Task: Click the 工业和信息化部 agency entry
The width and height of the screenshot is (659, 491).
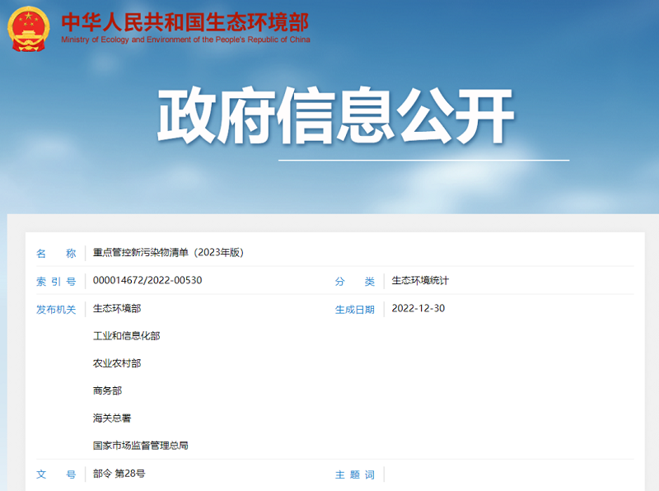Action: click(x=127, y=336)
